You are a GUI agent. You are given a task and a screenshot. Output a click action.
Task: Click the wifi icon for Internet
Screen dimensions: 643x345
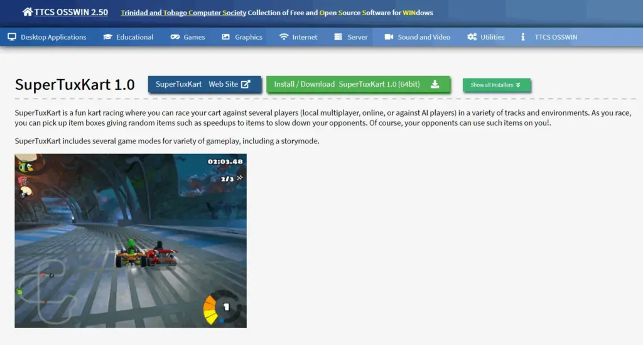click(x=284, y=37)
